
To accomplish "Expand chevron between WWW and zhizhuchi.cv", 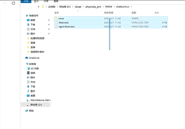I will click(x=114, y=7).
